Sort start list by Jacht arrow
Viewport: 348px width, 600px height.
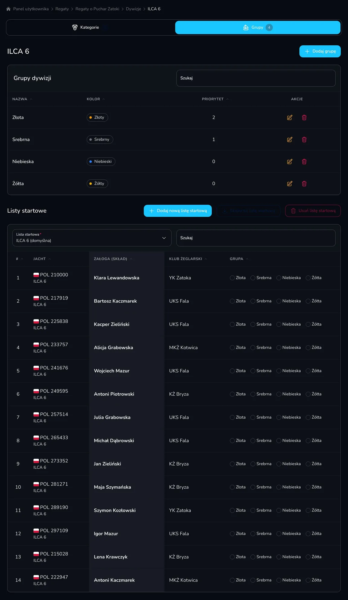pos(50,259)
